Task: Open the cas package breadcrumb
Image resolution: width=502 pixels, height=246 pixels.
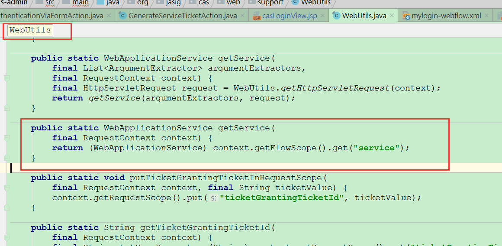Action: pyautogui.click(x=200, y=3)
